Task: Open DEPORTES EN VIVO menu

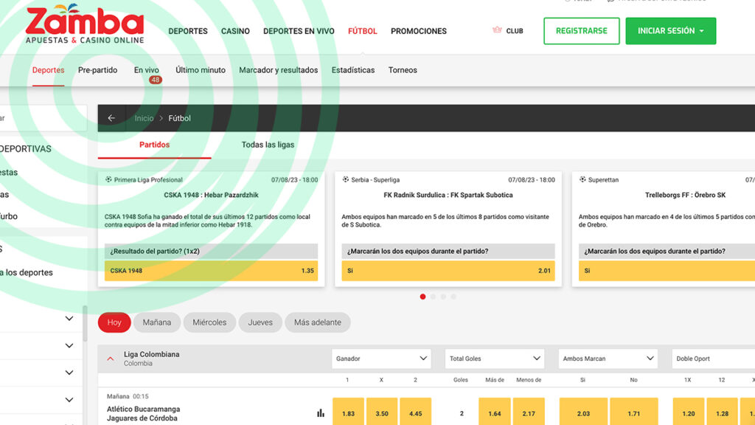Action: click(x=299, y=31)
